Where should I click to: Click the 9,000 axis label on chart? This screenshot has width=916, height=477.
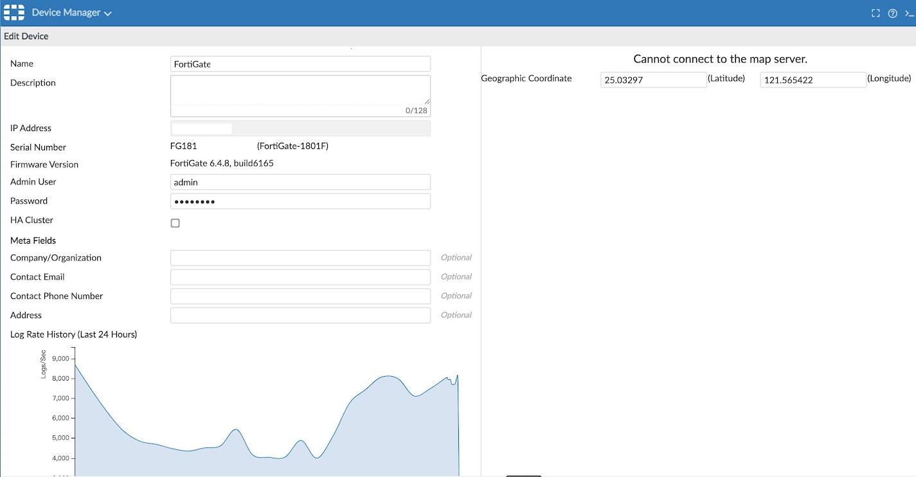click(x=60, y=358)
